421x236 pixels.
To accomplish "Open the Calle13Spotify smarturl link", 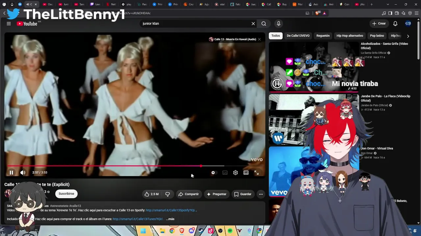I will point(171,210).
